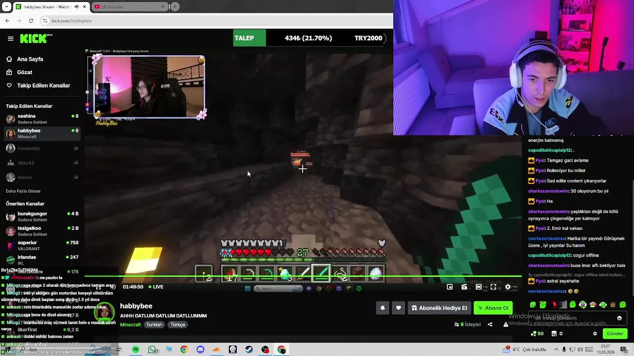Viewport: 634px width, 356px height.
Task: Open chat settings gear
Action: pos(595,334)
